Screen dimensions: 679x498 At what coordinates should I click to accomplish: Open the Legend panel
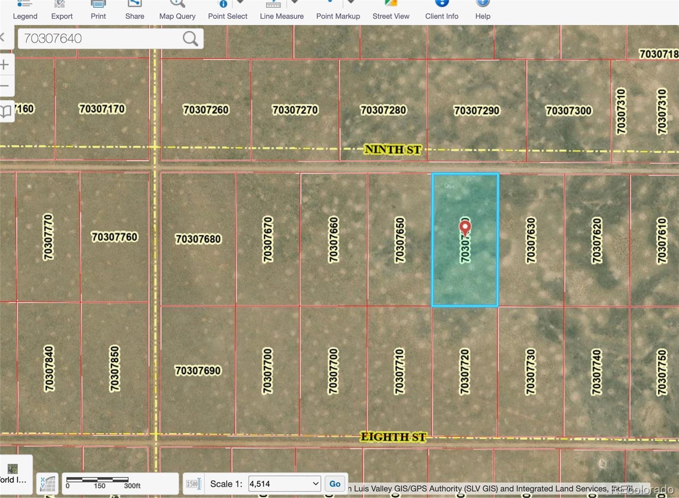(25, 11)
